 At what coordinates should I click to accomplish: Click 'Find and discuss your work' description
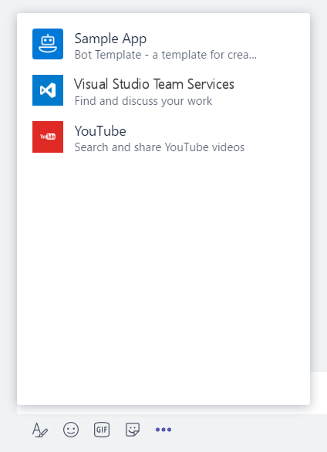143,101
